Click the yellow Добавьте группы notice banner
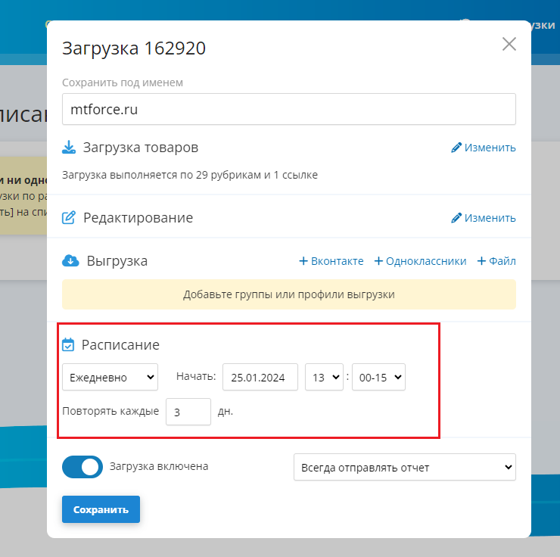The height and width of the screenshot is (557, 560). click(x=288, y=294)
